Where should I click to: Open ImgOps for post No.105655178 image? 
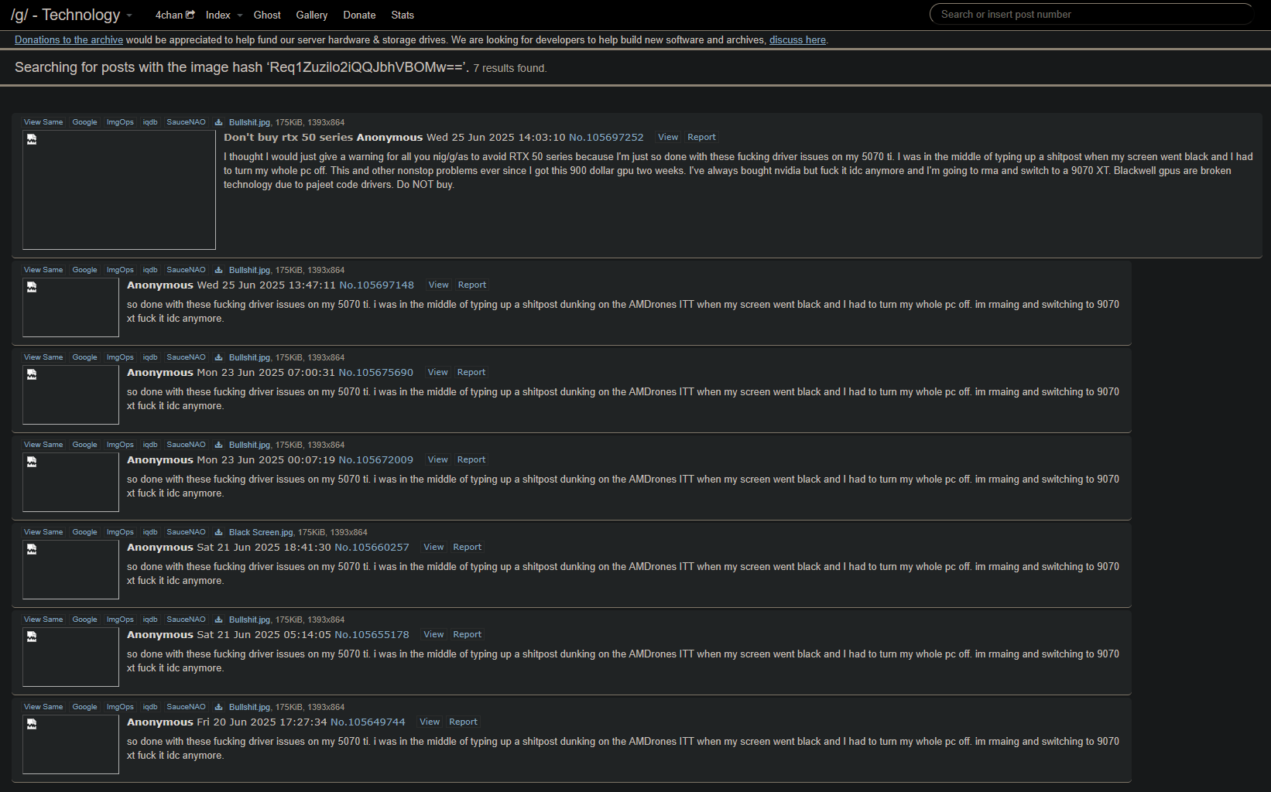(x=120, y=620)
